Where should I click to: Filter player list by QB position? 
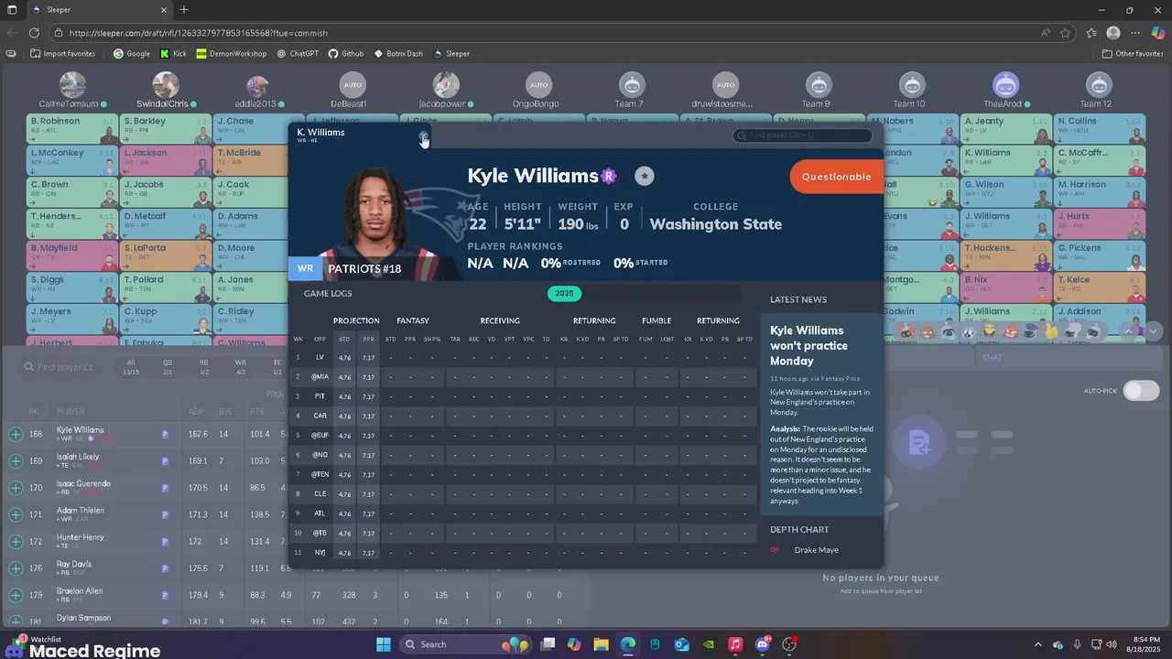tap(168, 367)
